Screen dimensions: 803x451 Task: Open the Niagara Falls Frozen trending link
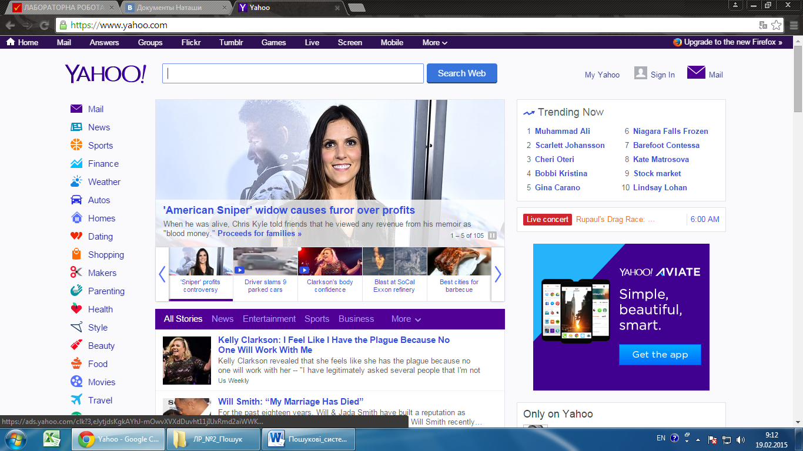pyautogui.click(x=671, y=131)
